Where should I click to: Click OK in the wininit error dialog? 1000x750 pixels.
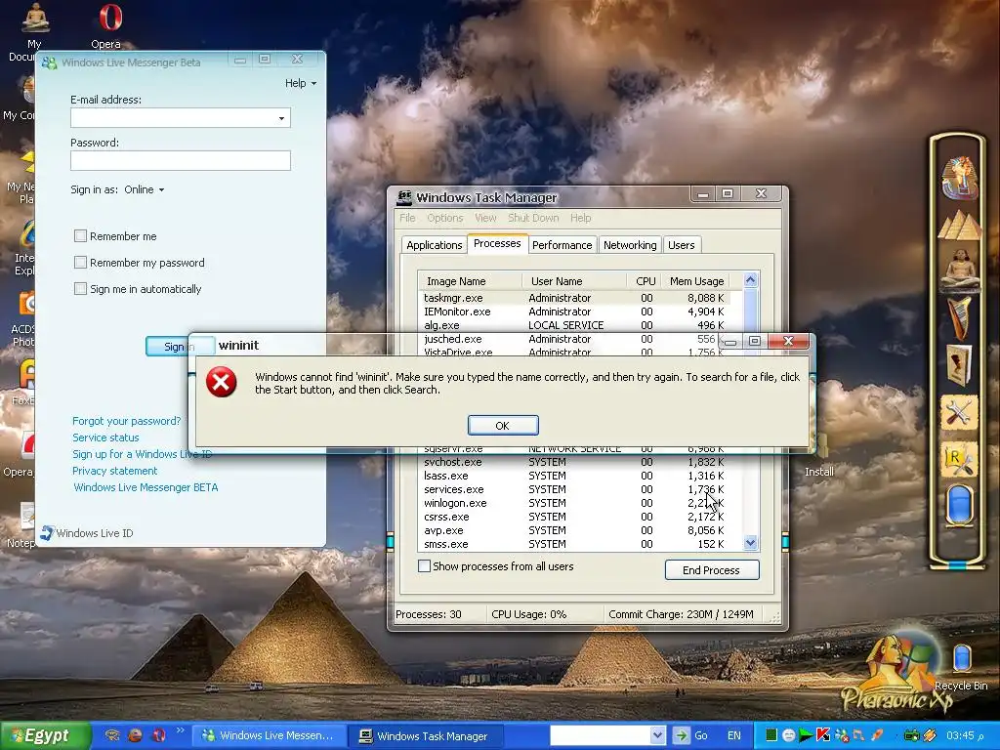point(503,426)
